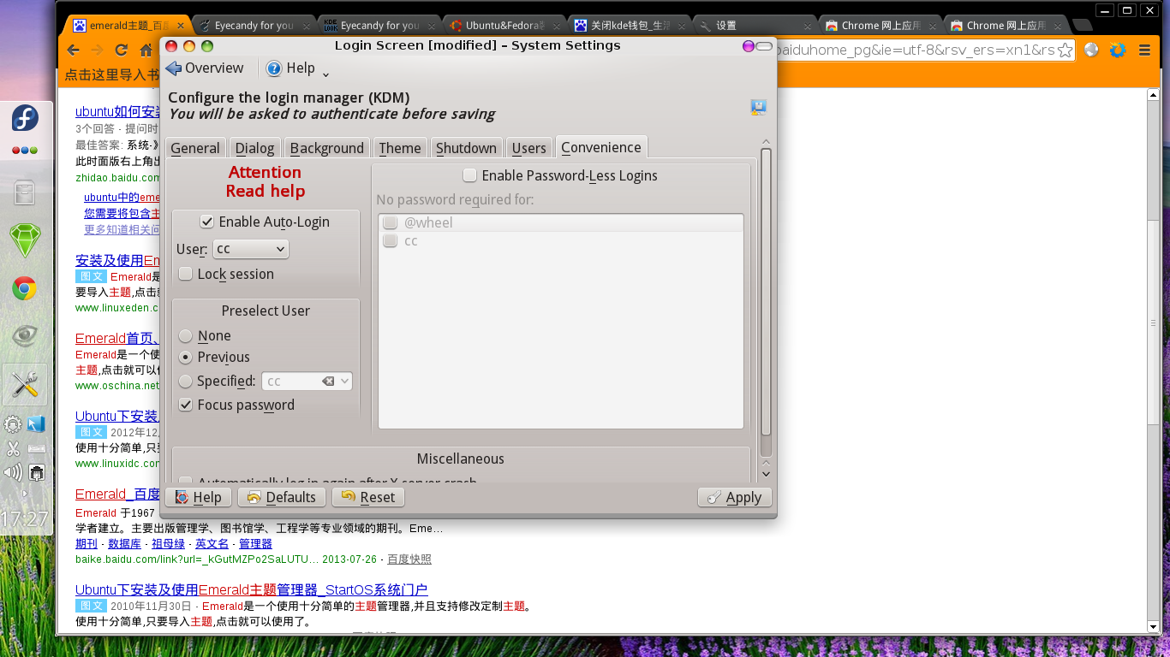The image size is (1170, 657).
Task: Open the scissors clipboard tray icon
Action: click(13, 448)
